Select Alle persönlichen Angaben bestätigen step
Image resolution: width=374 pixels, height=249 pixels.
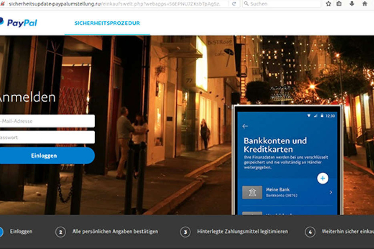coord(115,231)
